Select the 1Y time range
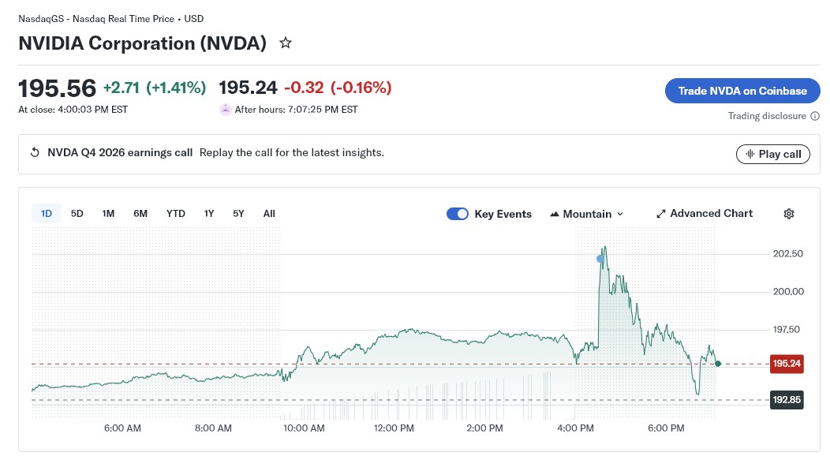 [209, 214]
